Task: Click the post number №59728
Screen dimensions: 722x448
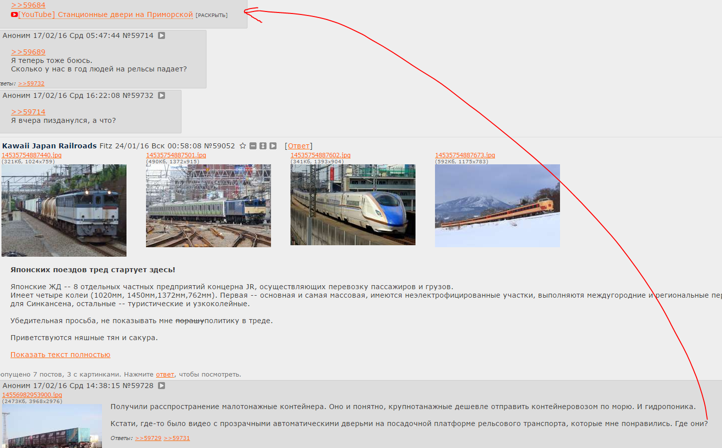Action: click(138, 386)
